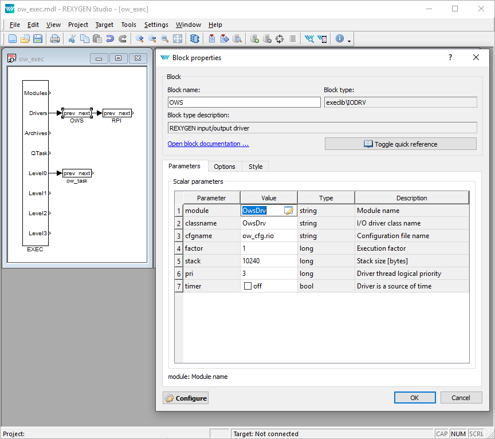Click the document with magnifier toolbar icon
495x439 pixels.
[237, 39]
